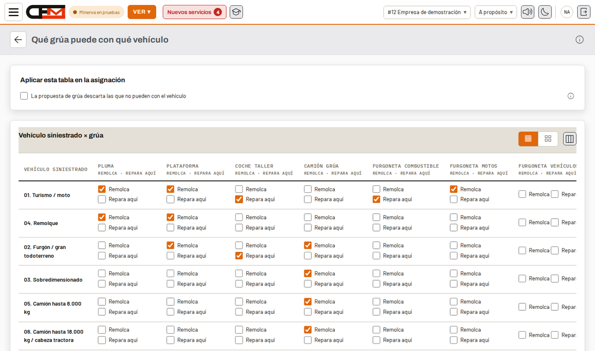Click the PLATAFORMA column header
The image size is (595, 351).
(x=182, y=166)
